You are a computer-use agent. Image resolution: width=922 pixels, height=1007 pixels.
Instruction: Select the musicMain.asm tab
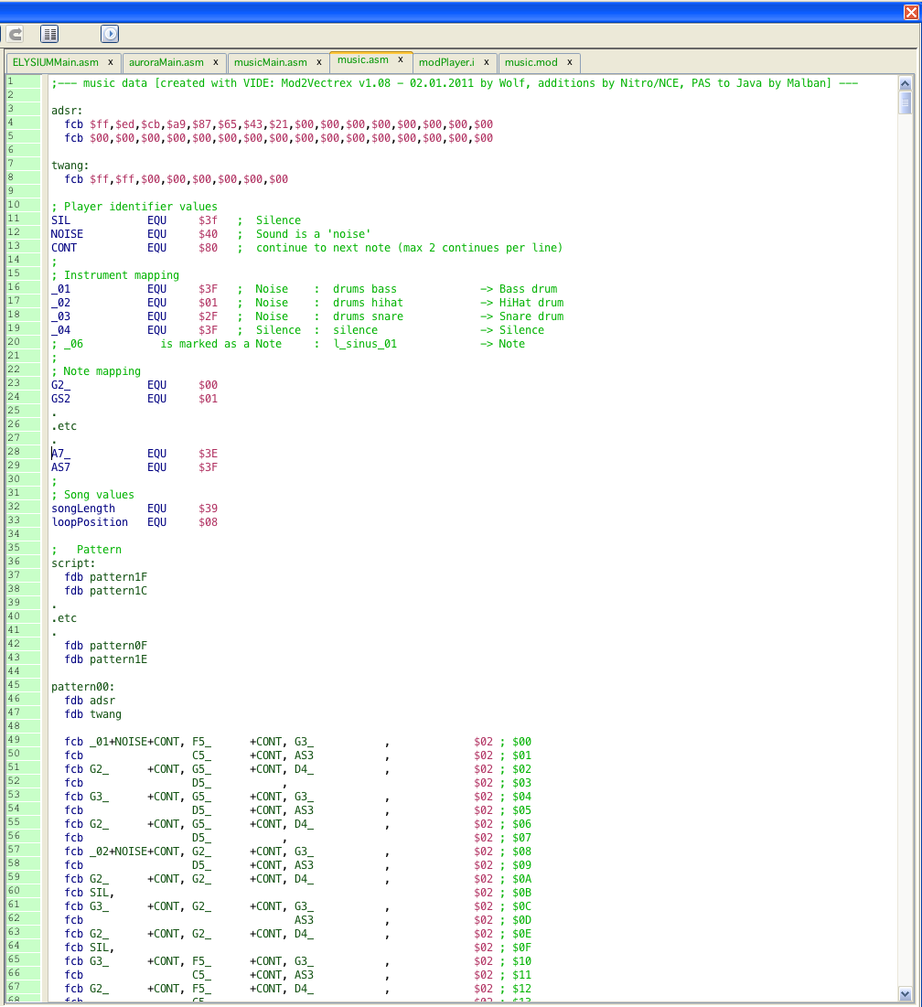tap(270, 62)
